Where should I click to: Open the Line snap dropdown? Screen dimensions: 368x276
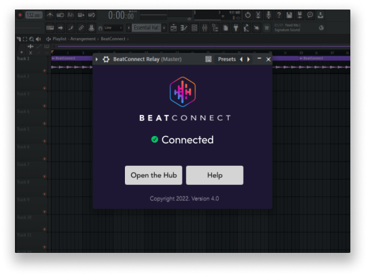(113, 28)
